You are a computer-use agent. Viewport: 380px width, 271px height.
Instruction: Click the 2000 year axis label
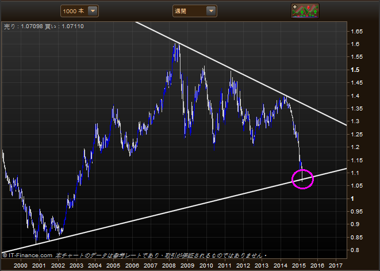click(x=21, y=266)
